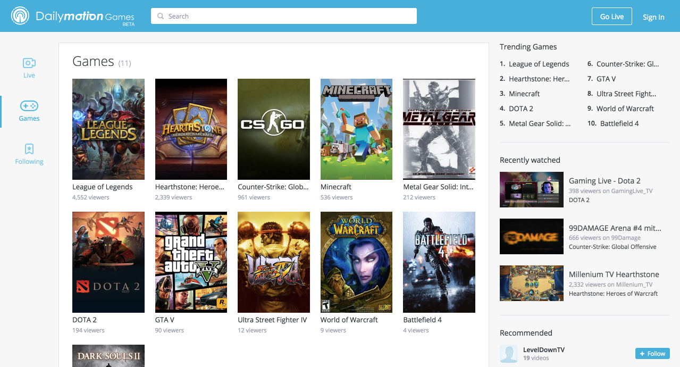The image size is (680, 367).
Task: Click the search magnifier icon
Action: pos(161,16)
